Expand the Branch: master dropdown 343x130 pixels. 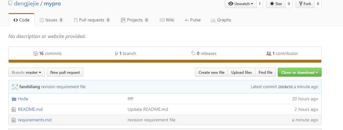pos(27,72)
